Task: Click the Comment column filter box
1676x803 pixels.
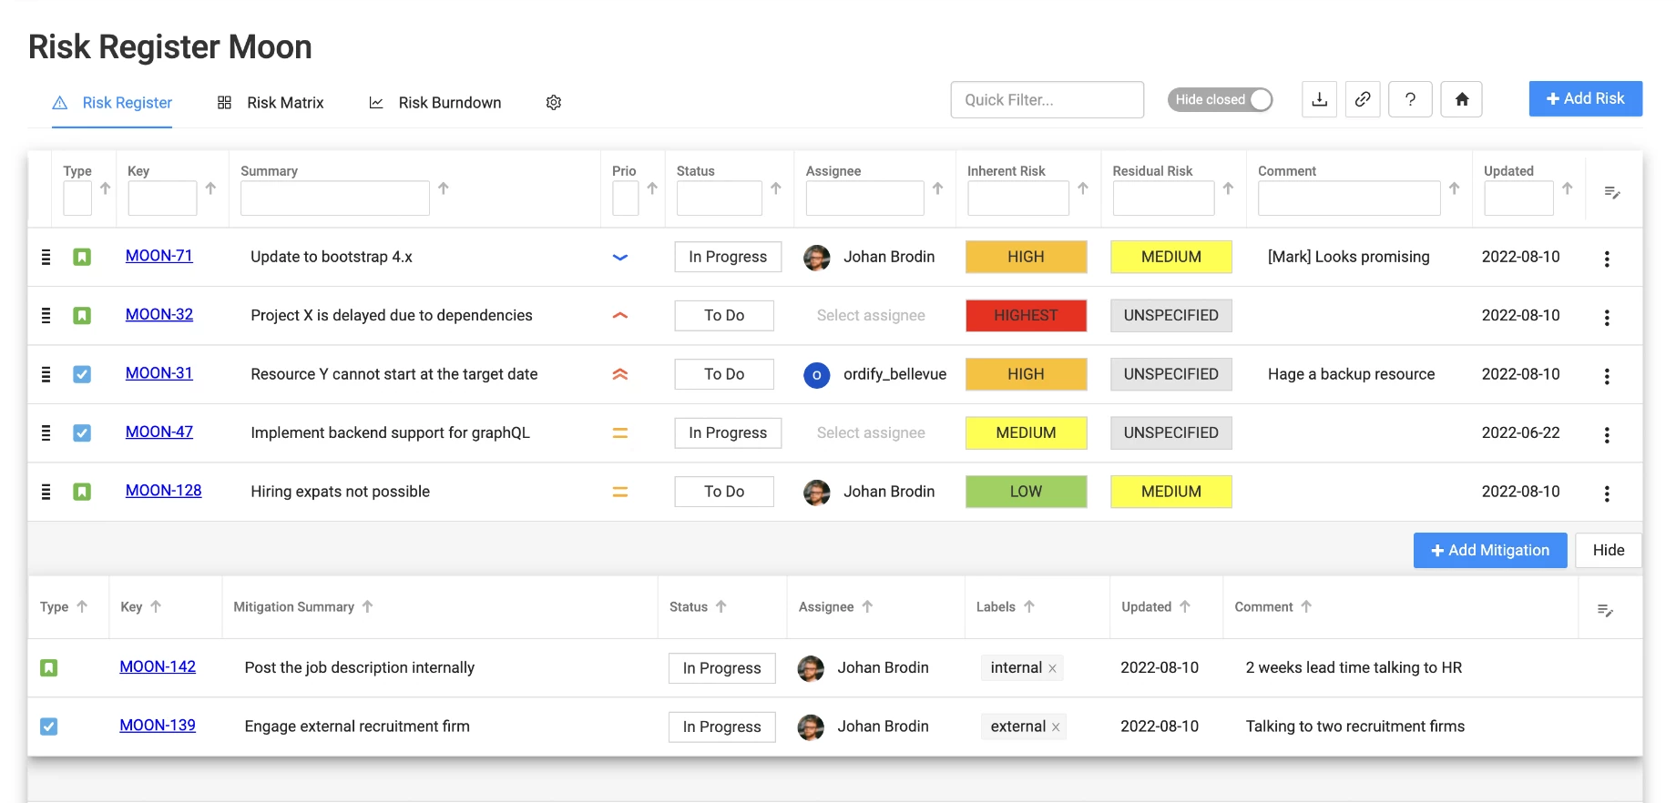Action: (1349, 198)
